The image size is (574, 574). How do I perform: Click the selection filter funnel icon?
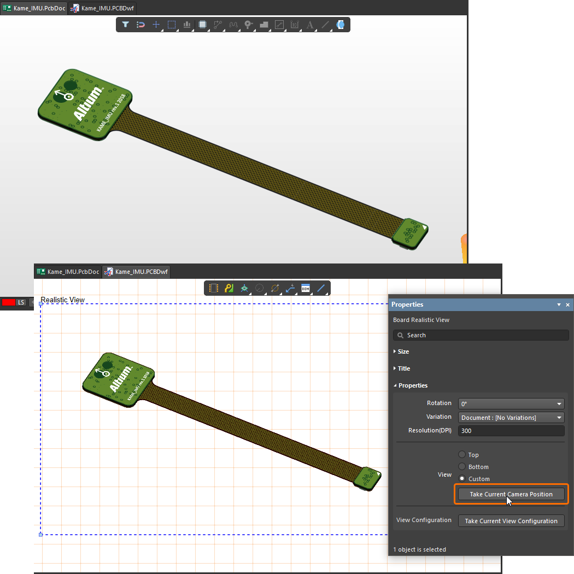(125, 25)
